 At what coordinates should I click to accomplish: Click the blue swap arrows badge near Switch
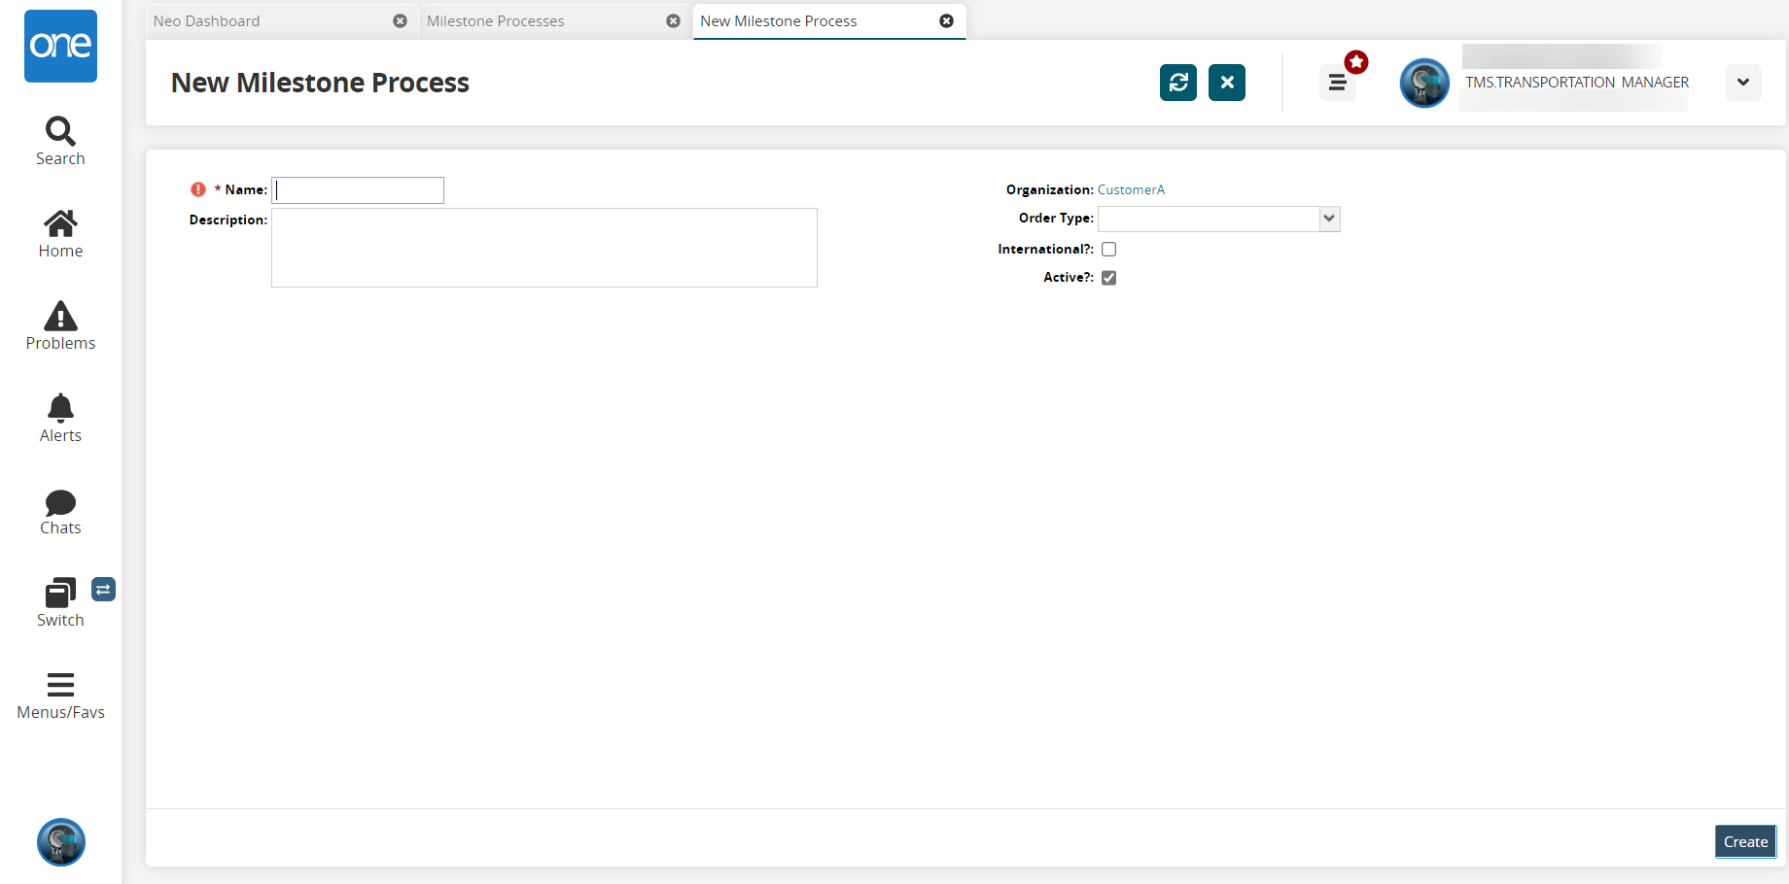103,589
